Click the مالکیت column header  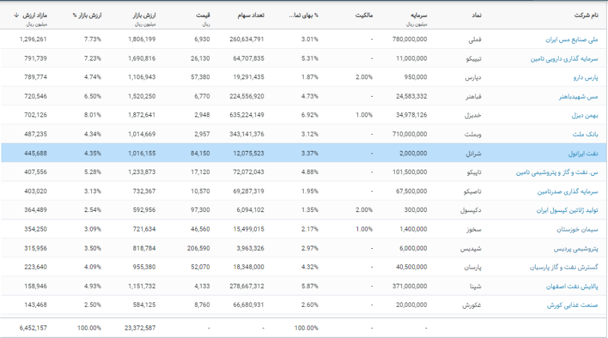click(363, 15)
